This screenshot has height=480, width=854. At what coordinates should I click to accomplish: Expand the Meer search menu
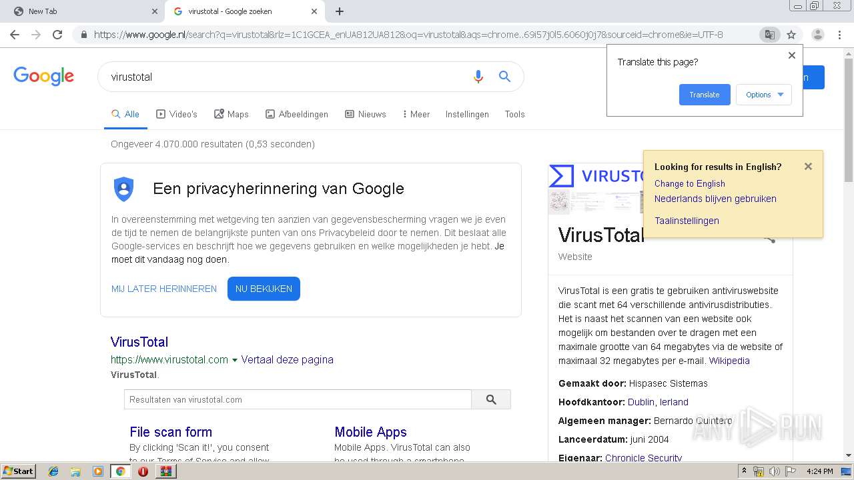416,114
